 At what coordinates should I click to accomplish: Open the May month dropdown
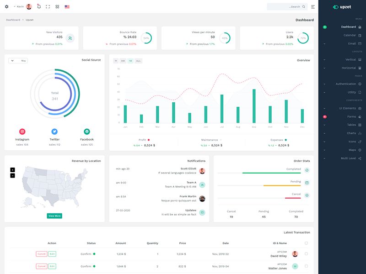coord(18,60)
